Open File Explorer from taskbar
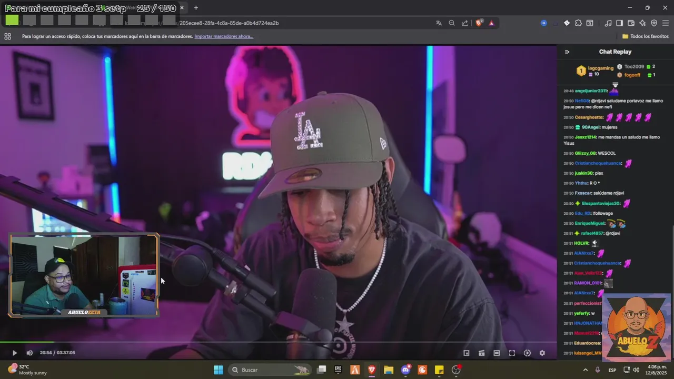This screenshot has height=379, width=674. point(389,370)
